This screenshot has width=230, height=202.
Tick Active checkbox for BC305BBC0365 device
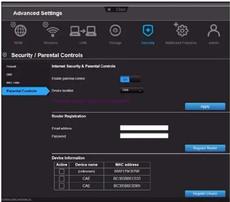point(62,186)
